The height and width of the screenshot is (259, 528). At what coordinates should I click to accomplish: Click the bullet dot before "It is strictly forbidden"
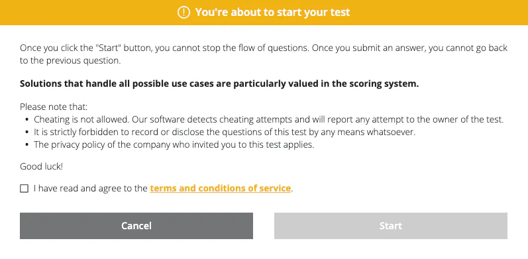tap(27, 132)
